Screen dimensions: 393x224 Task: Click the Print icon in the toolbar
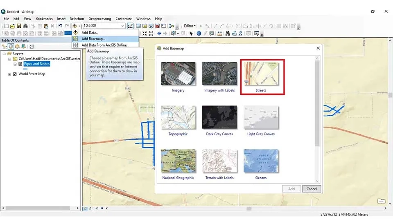[25, 26]
